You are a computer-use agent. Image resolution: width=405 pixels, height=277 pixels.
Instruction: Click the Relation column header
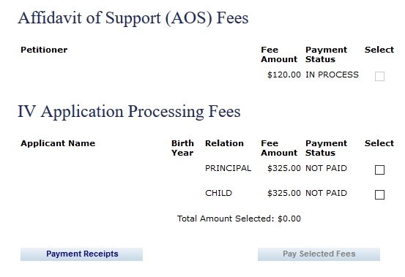224,143
